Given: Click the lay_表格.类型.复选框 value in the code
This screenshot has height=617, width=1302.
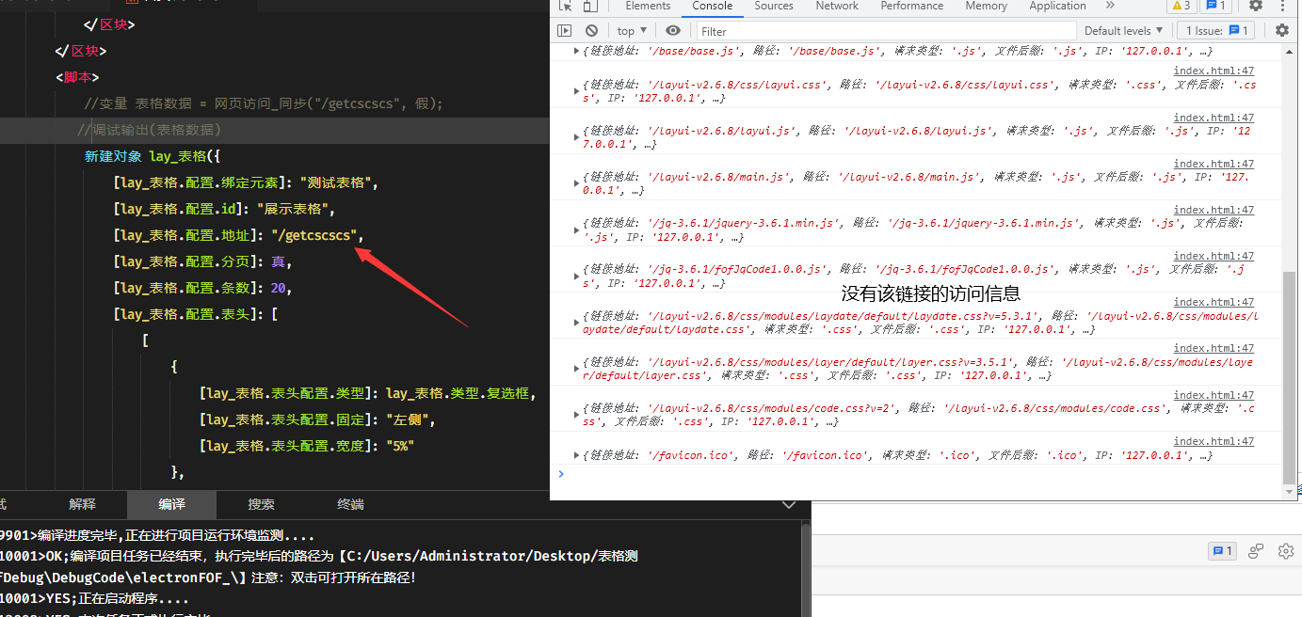Looking at the screenshot, I should pos(458,393).
